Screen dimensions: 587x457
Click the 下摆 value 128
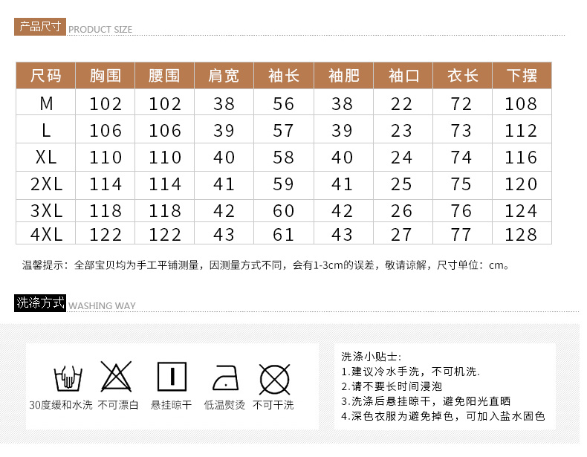tap(521, 235)
